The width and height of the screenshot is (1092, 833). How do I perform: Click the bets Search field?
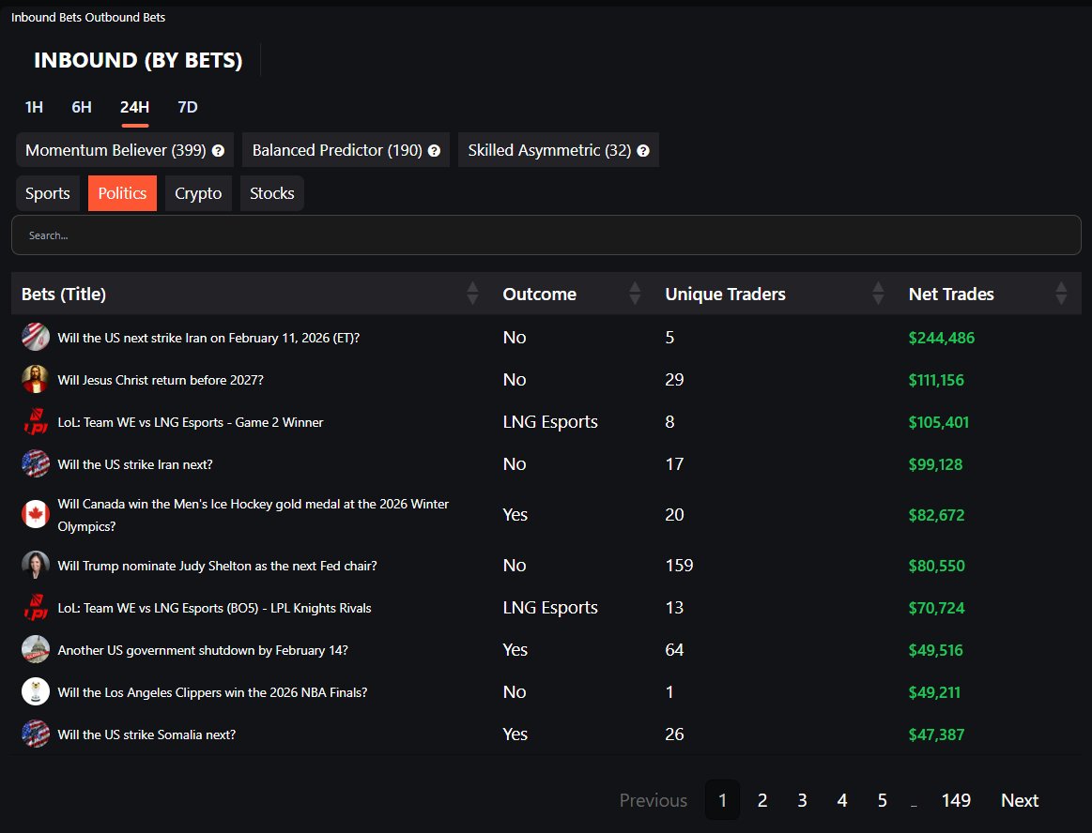546,235
